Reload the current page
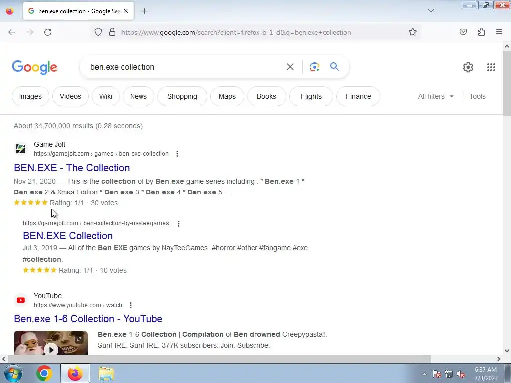Screen dimensions: 511x383 pyautogui.click(x=48, y=32)
